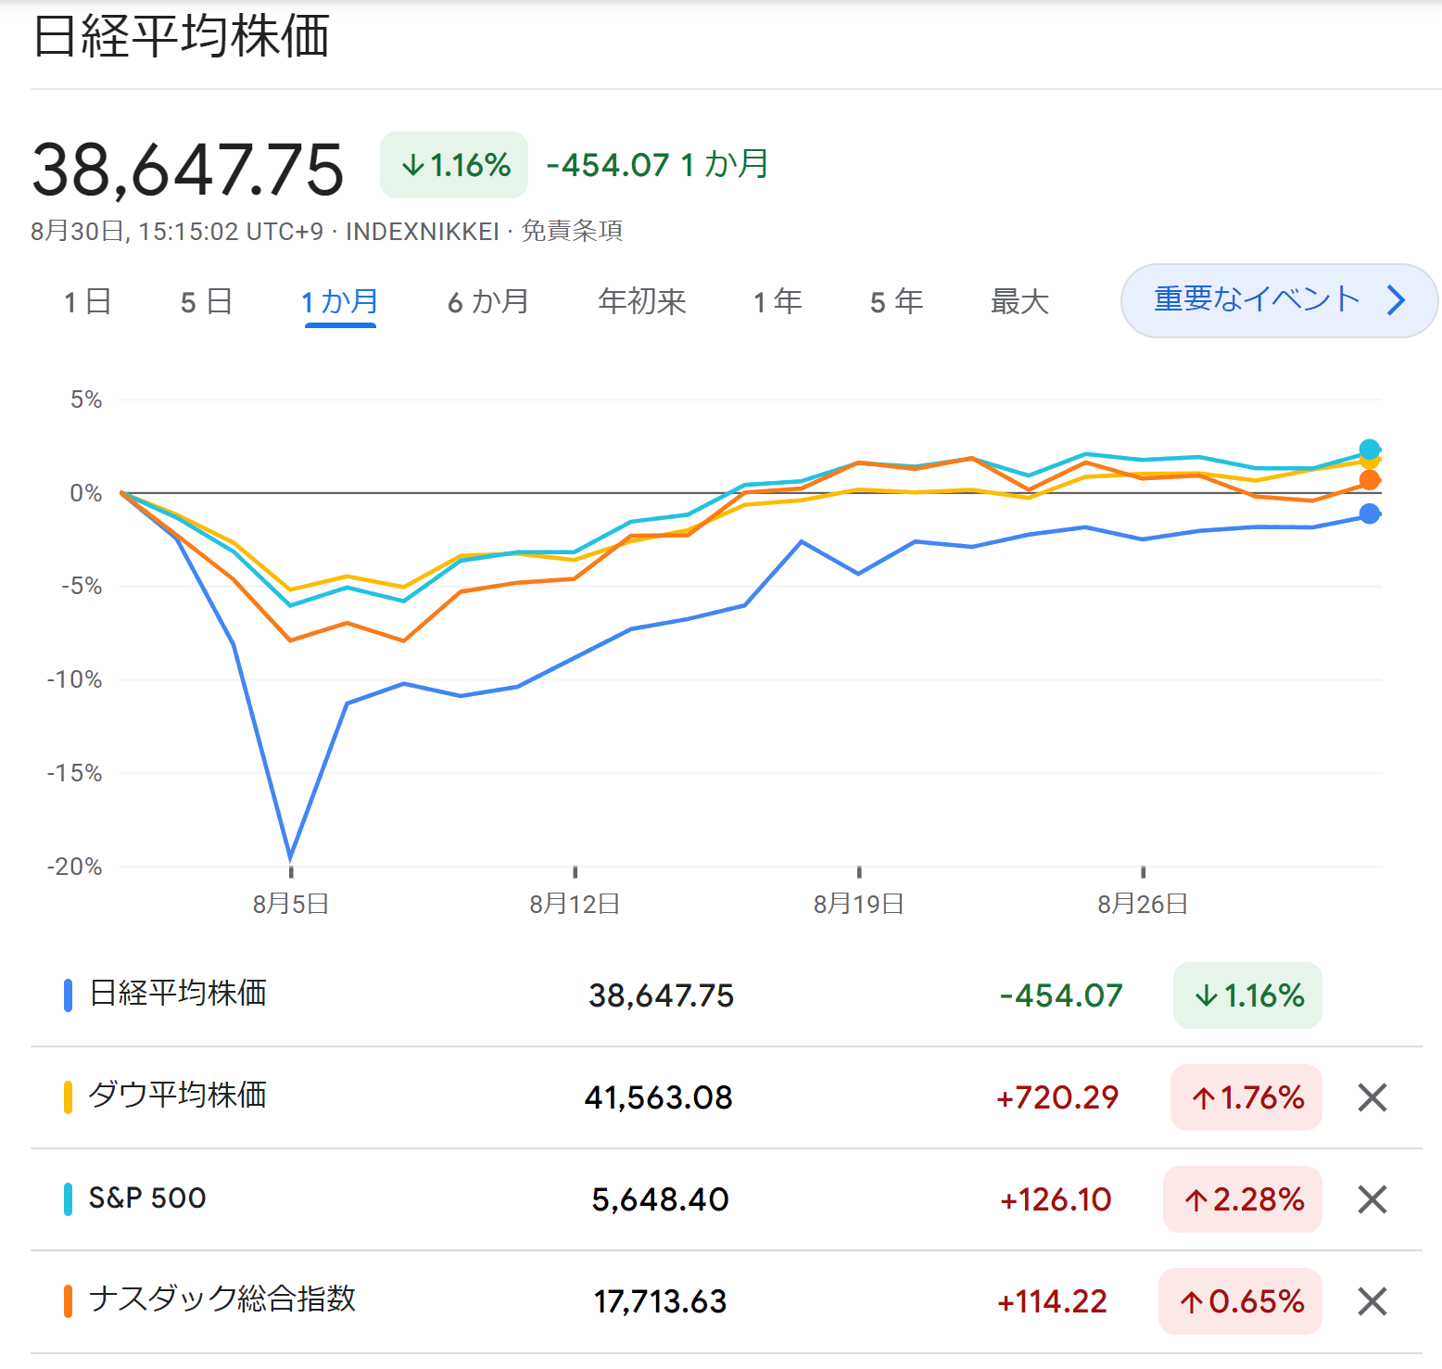Screen dimensions: 1442x1369
Task: Click the green ↓1.16% badge beside the headline price
Action: pos(454,165)
